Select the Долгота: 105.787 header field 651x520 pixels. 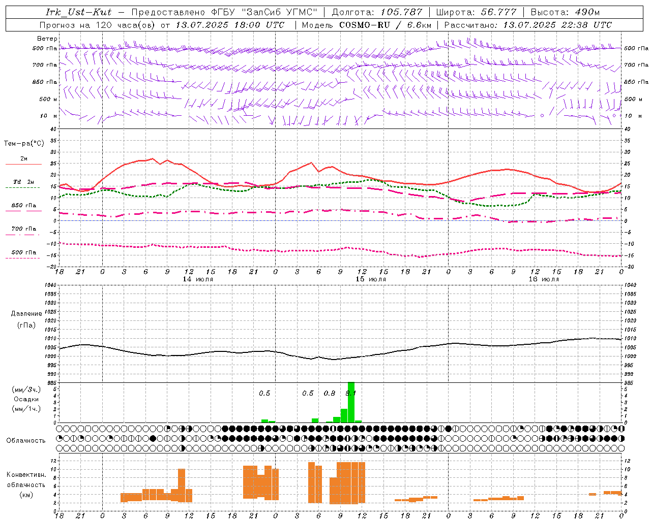[377, 12]
